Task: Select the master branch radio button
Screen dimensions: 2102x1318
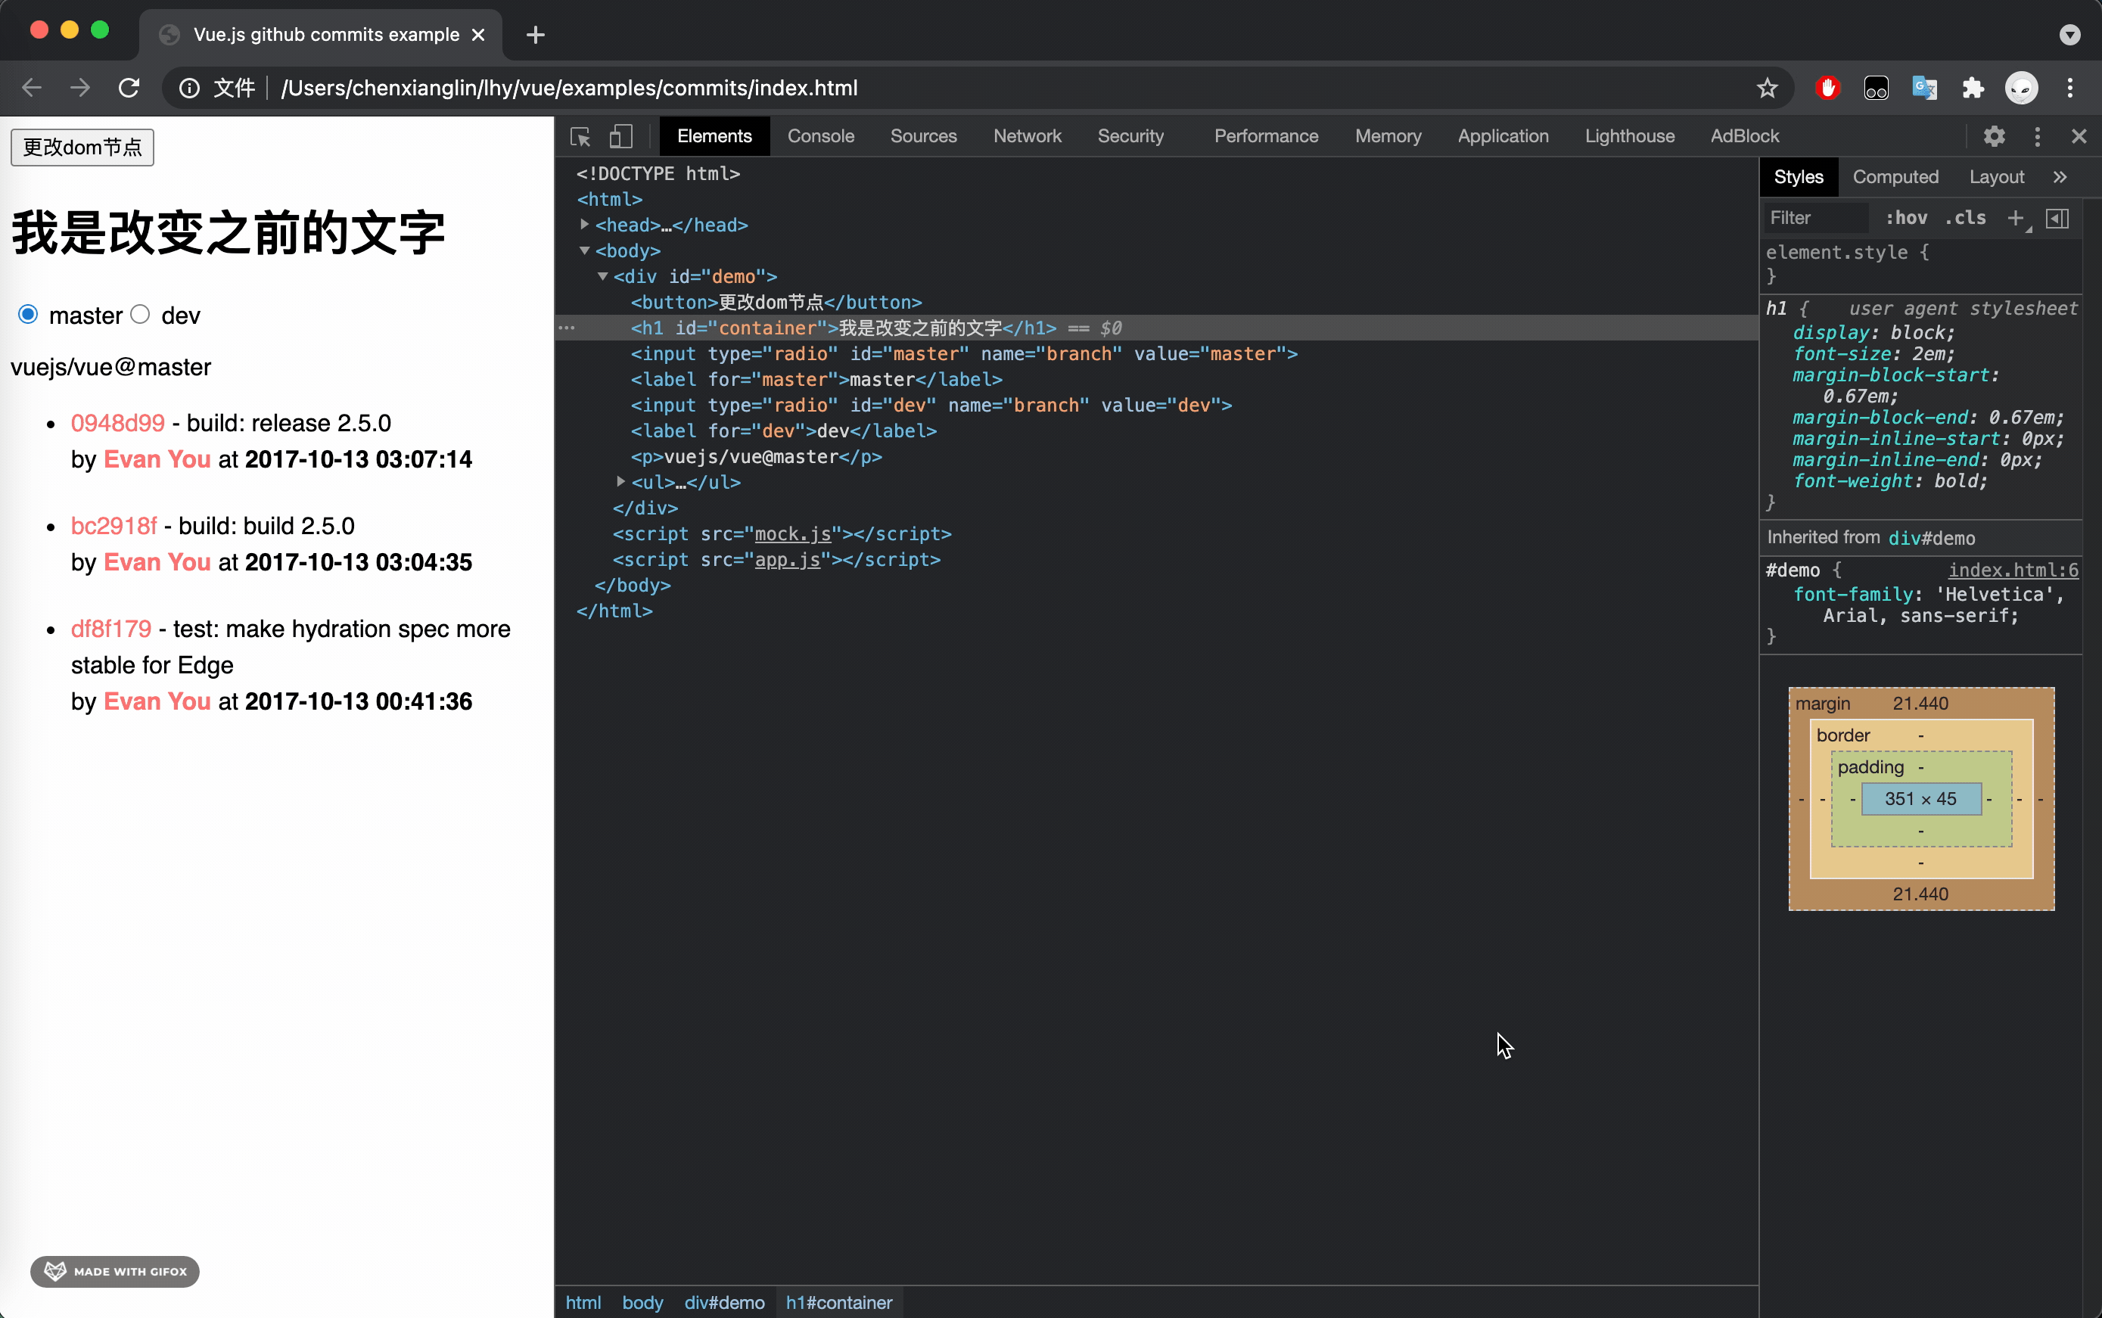Action: click(x=27, y=314)
